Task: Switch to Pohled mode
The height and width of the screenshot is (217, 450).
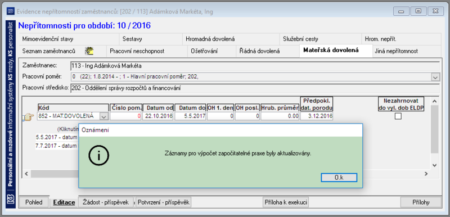Action: coord(34,202)
